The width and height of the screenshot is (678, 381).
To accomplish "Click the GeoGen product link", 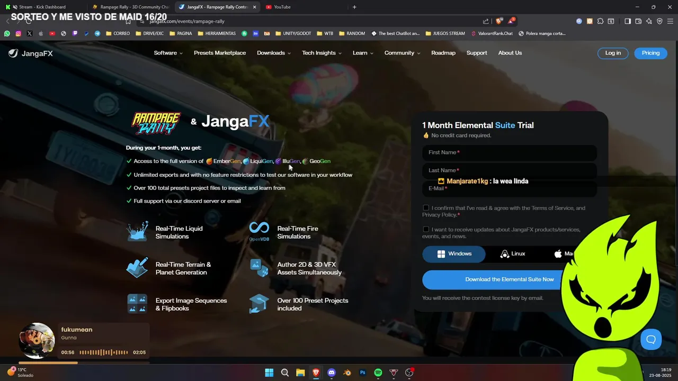I will point(316,161).
